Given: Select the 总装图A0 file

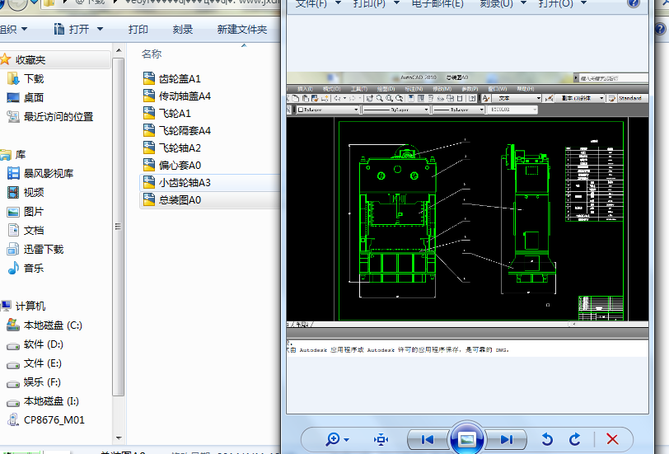Looking at the screenshot, I should pyautogui.click(x=180, y=200).
